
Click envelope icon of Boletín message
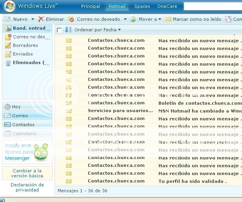coord(69,103)
